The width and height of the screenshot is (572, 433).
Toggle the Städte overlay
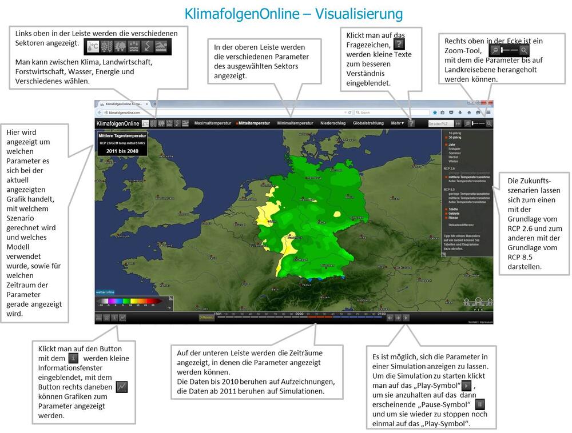[454, 209]
